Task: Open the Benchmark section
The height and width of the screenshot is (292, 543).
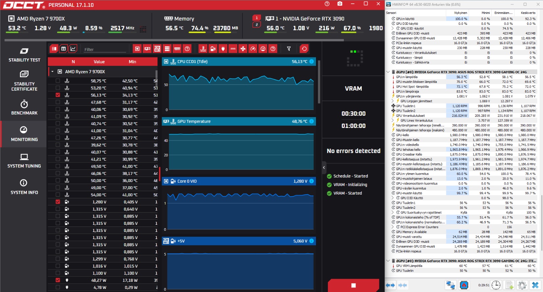Action: pos(24,108)
